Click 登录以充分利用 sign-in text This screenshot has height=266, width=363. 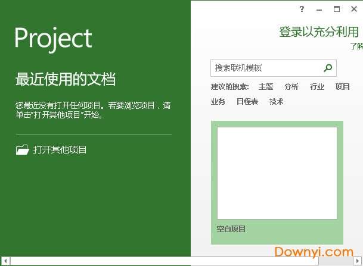[x=319, y=32]
